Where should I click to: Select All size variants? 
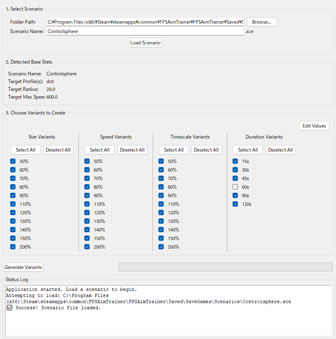click(25, 150)
